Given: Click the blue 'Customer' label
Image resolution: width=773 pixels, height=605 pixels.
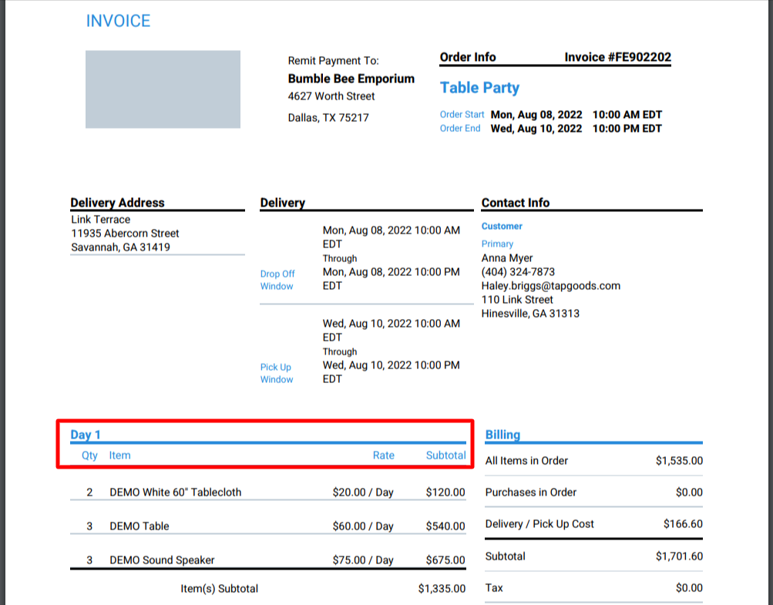Looking at the screenshot, I should 502,227.
